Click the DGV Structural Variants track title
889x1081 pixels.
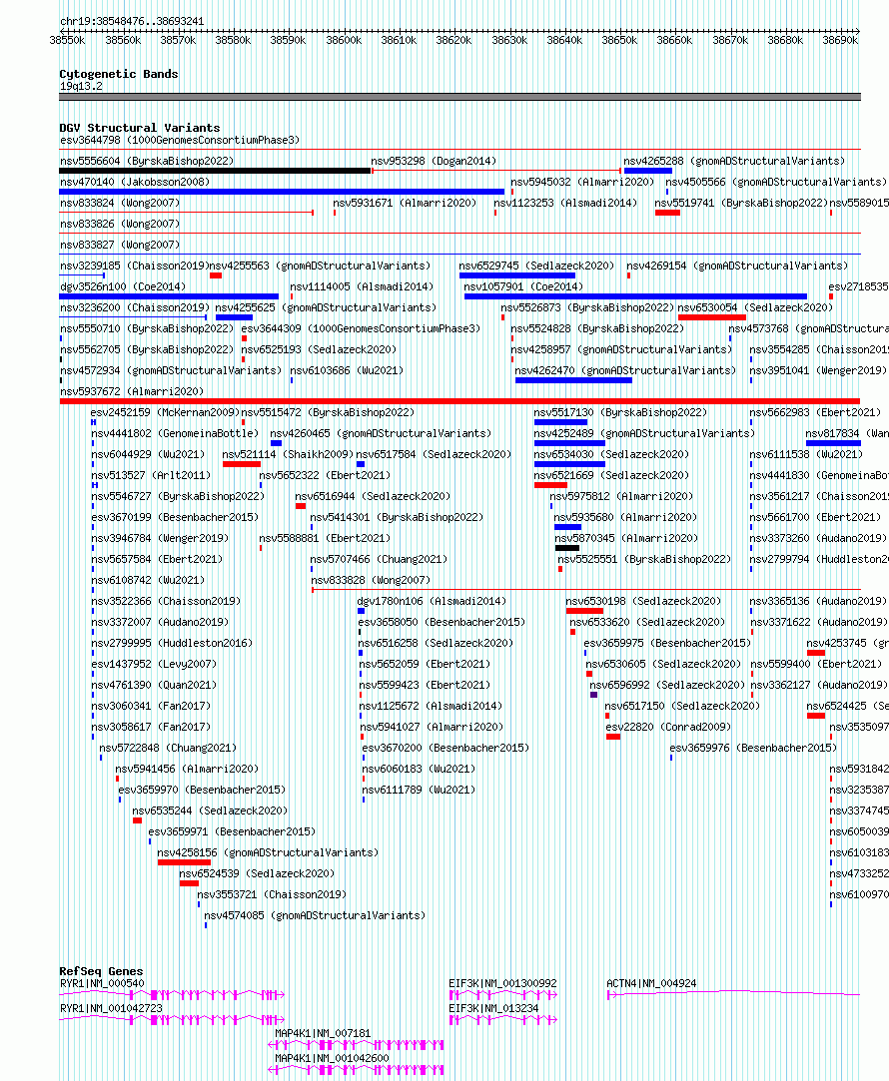point(139,128)
